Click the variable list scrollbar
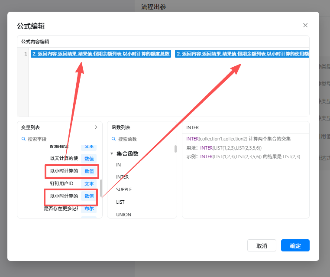The height and width of the screenshot is (277, 330). [101, 188]
